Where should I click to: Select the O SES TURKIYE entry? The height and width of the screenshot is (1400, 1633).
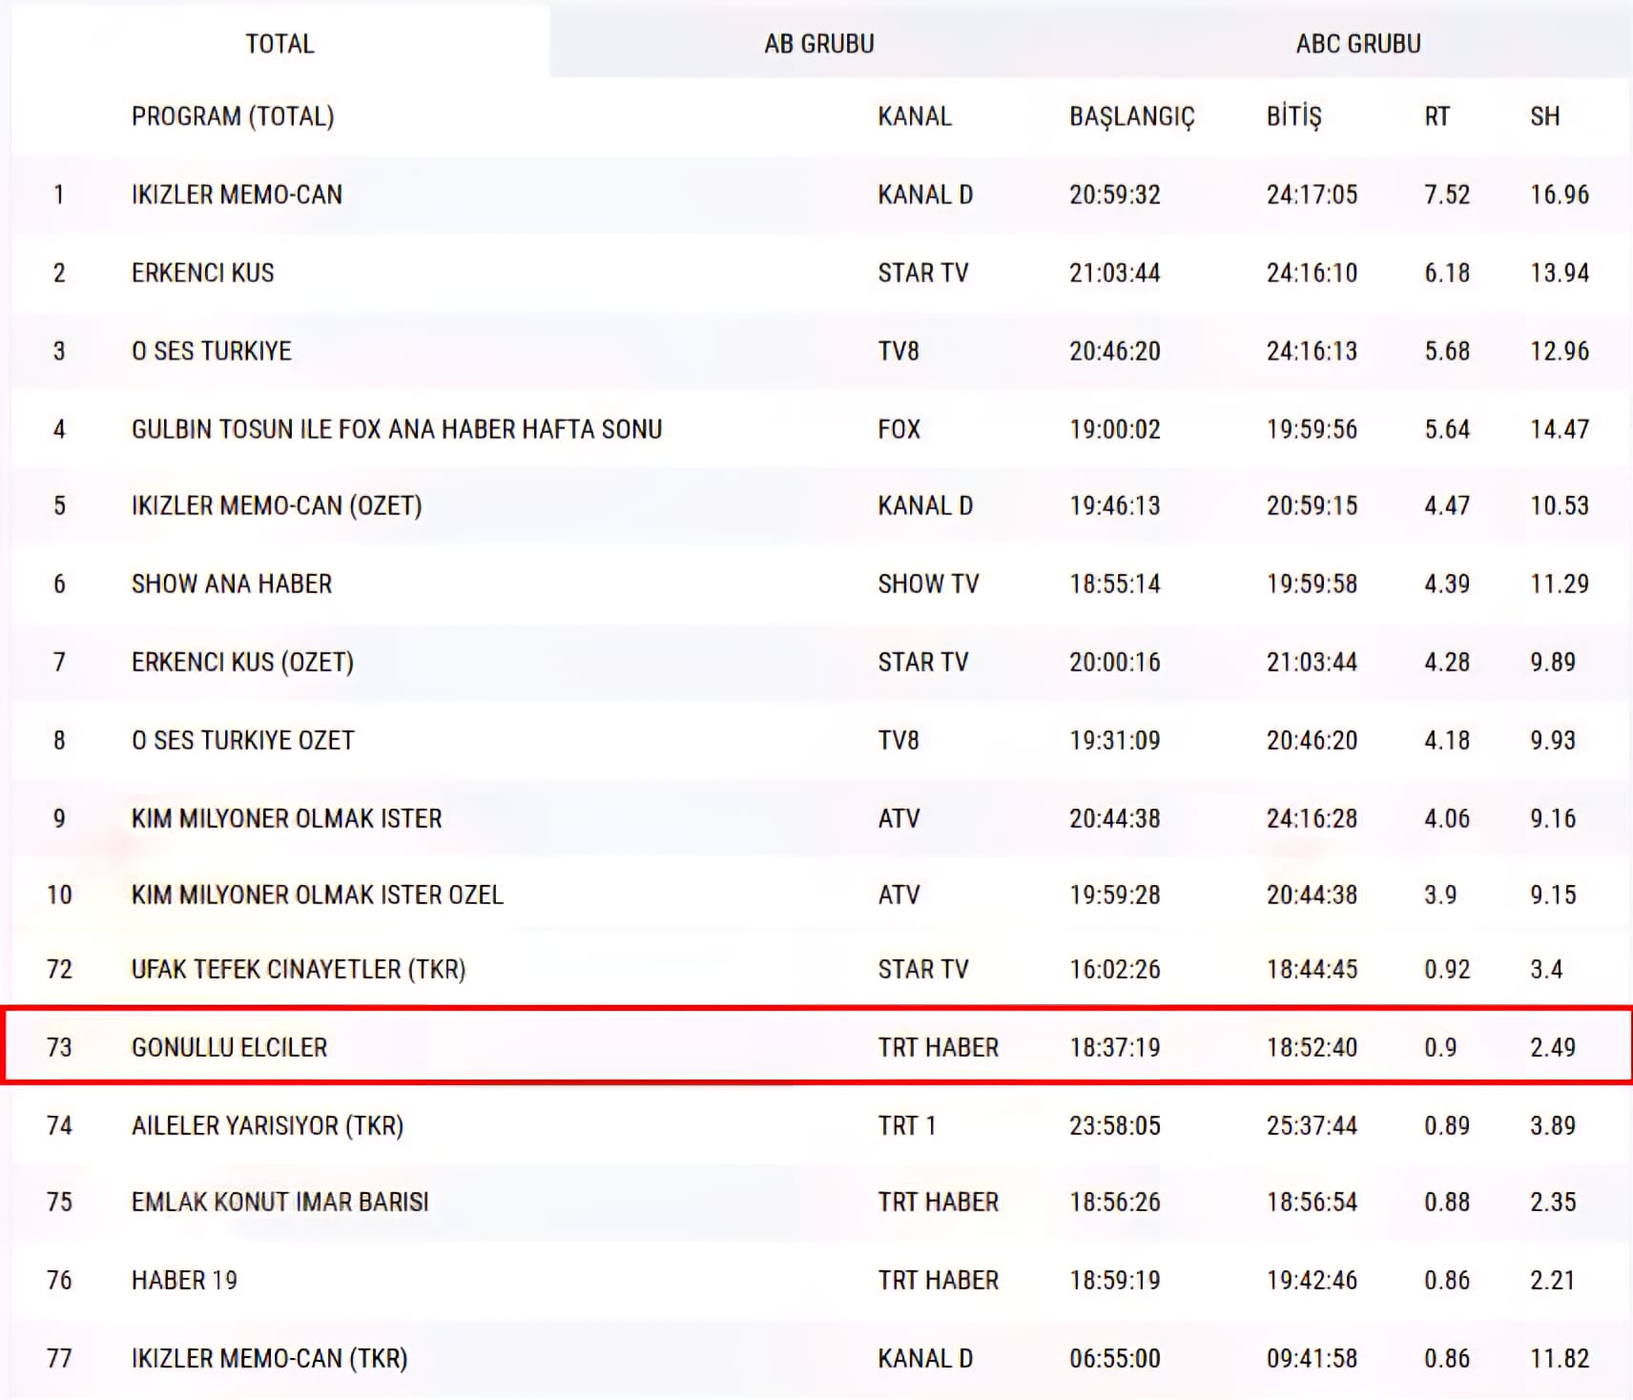pos(211,351)
